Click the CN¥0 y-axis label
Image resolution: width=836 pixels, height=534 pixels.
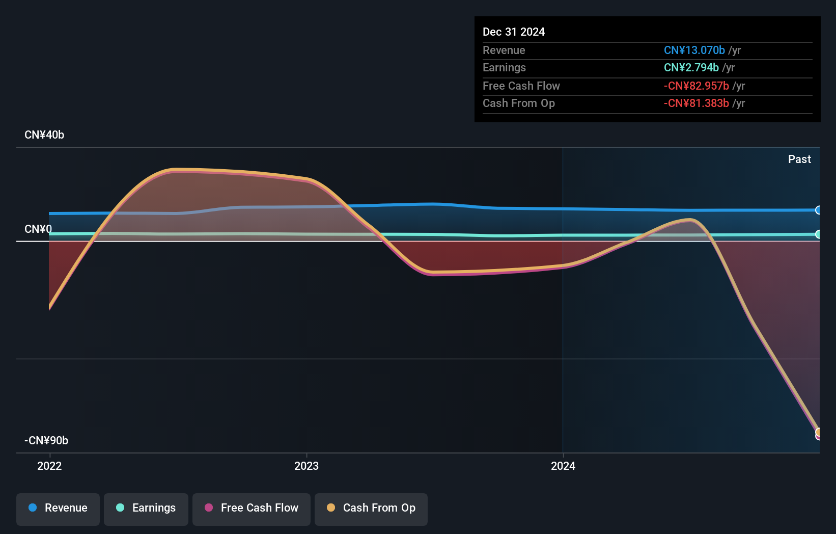coord(38,229)
